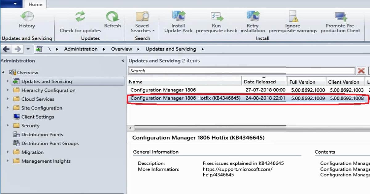This screenshot has width=370, height=194.
Task: Click the Updates and Servicing breadcrumb item
Action: [x=171, y=49]
